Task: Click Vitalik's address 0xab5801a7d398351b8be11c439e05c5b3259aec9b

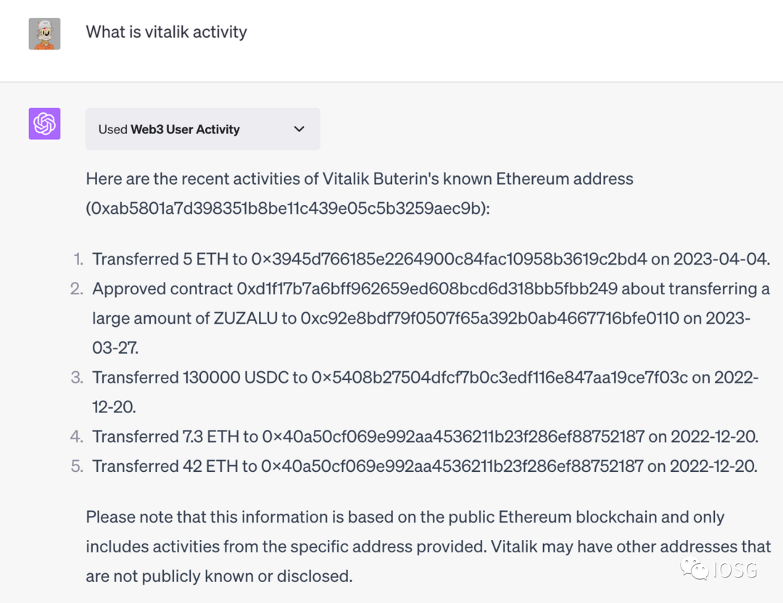Action: click(x=288, y=209)
